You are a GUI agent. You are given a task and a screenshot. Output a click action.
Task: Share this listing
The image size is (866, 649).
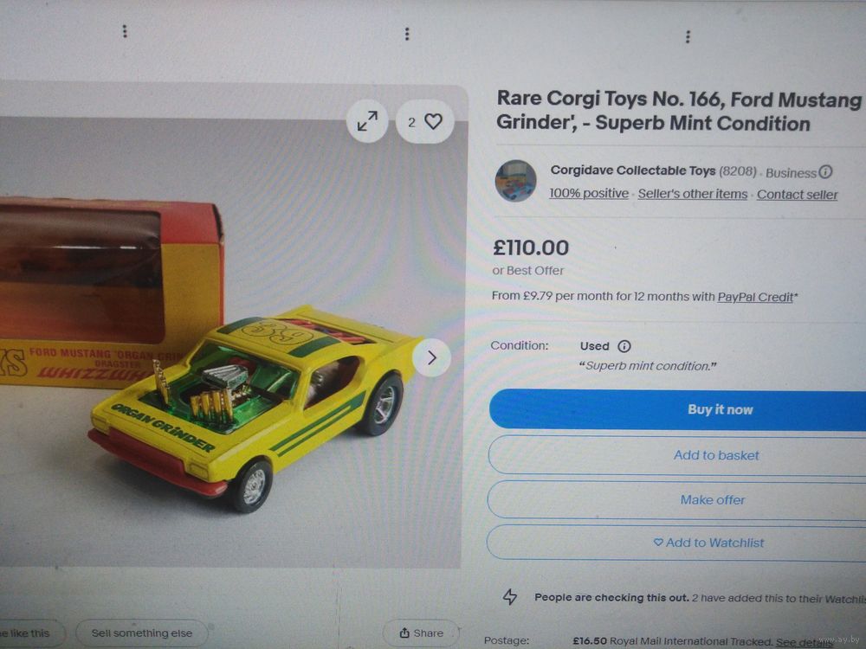pyautogui.click(x=422, y=633)
